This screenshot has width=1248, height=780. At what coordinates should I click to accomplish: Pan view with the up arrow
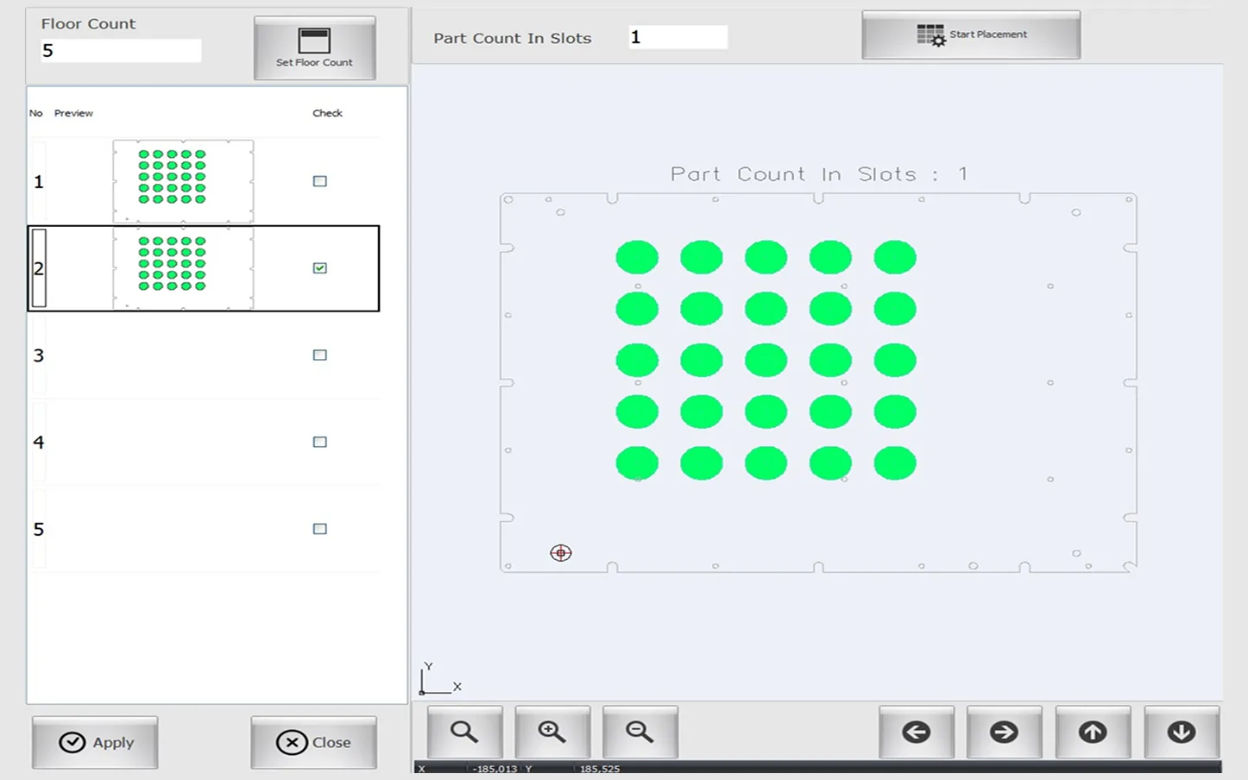tap(1093, 733)
